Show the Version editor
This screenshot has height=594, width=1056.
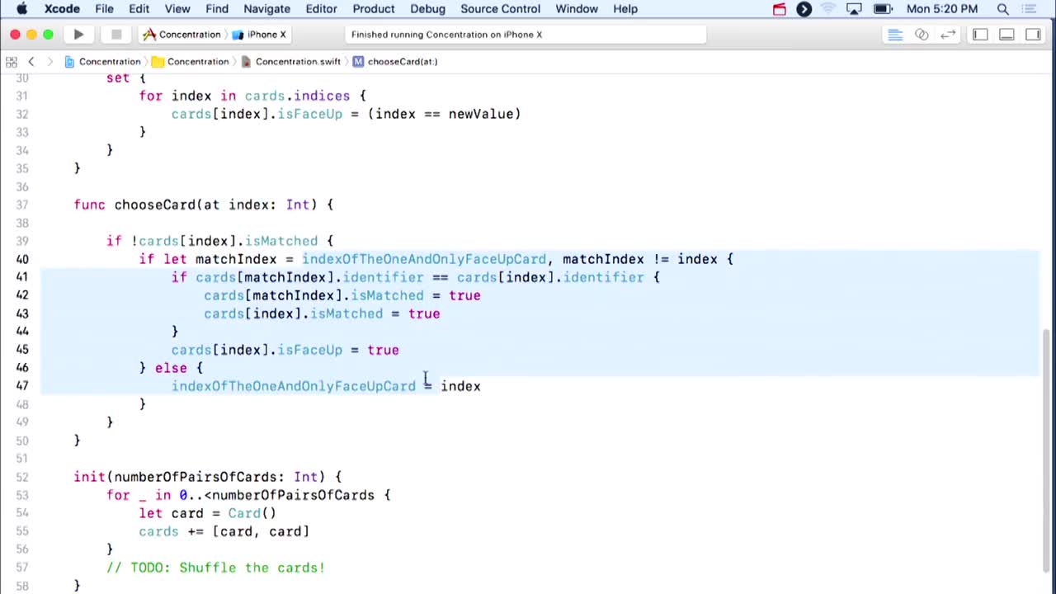pyautogui.click(x=948, y=35)
